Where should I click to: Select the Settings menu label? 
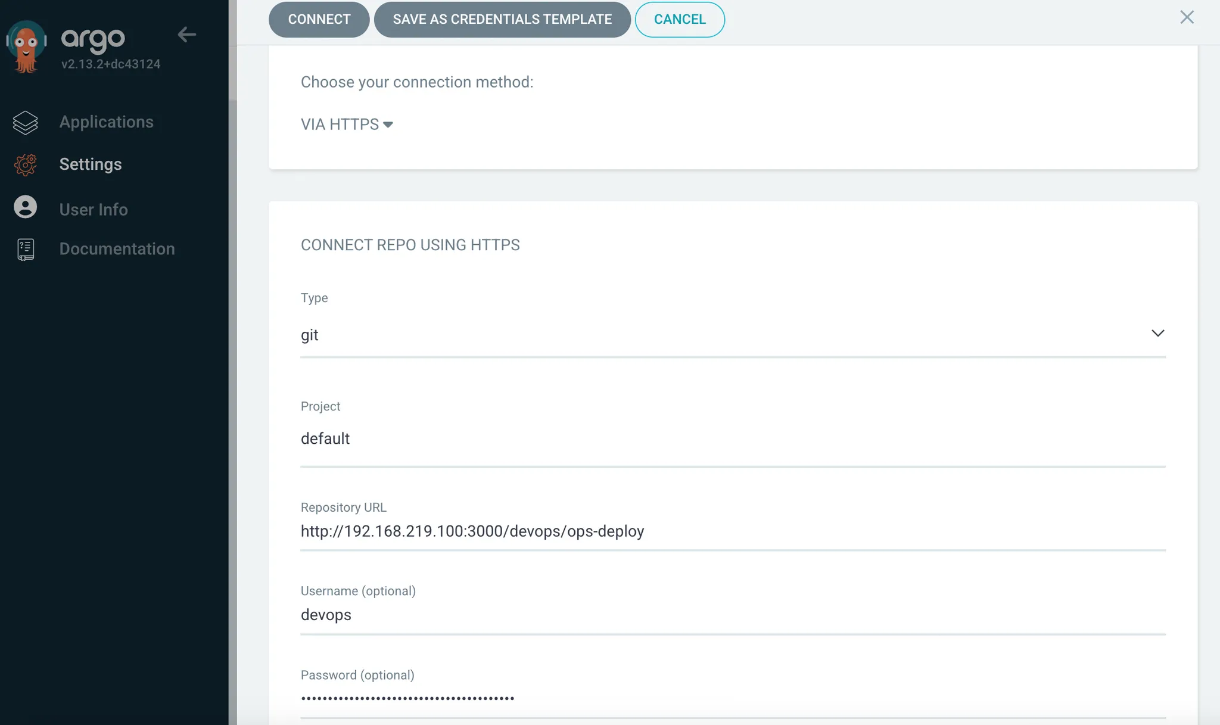tap(91, 164)
